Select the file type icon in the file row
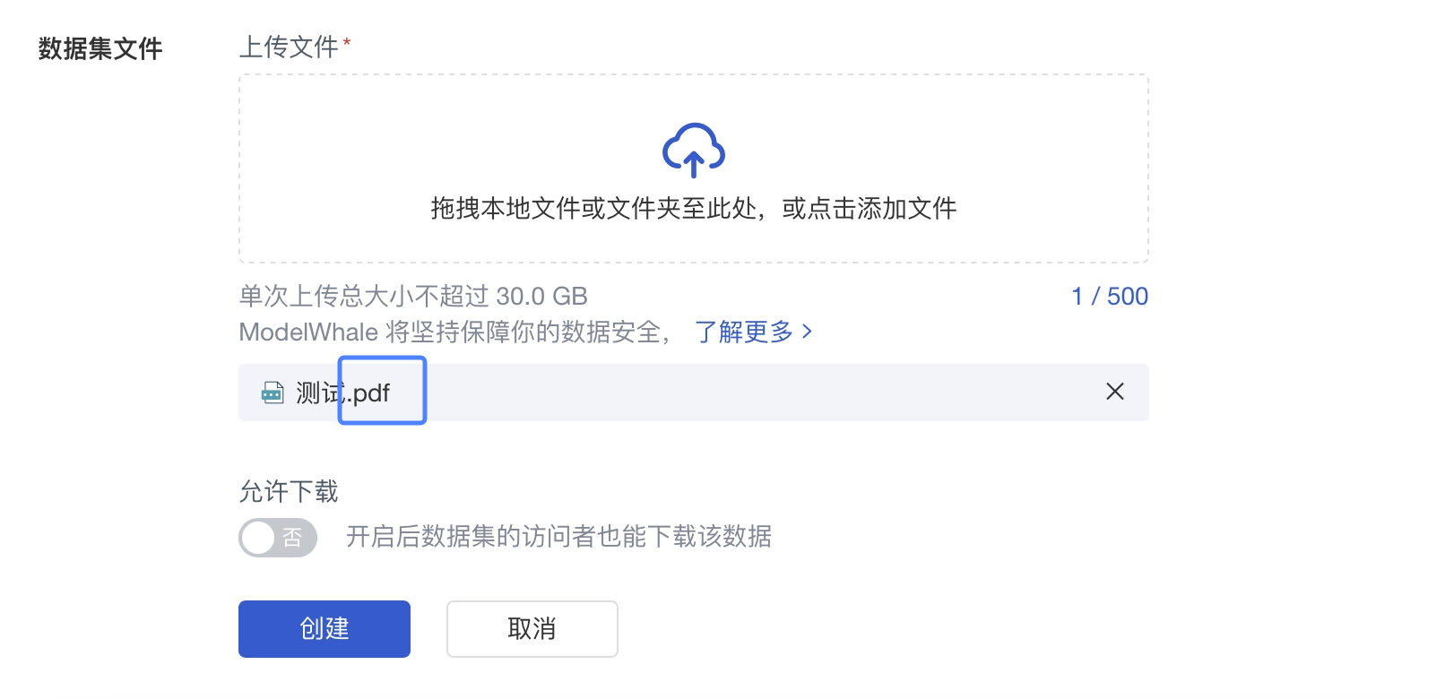The width and height of the screenshot is (1445, 699). click(272, 392)
